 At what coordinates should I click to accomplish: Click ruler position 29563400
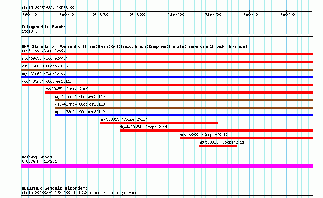286,15
